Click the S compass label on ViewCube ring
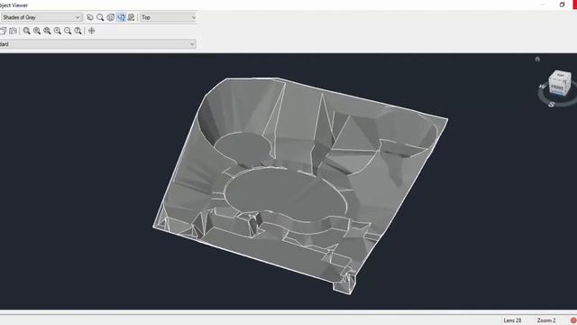This screenshot has height=325, width=577. click(x=551, y=105)
